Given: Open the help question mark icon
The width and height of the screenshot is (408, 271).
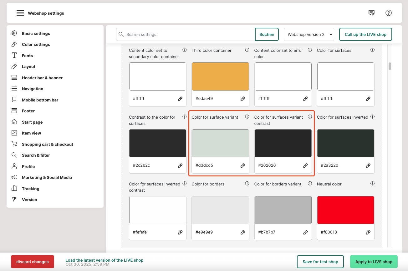Looking at the screenshot, I should (388, 13).
